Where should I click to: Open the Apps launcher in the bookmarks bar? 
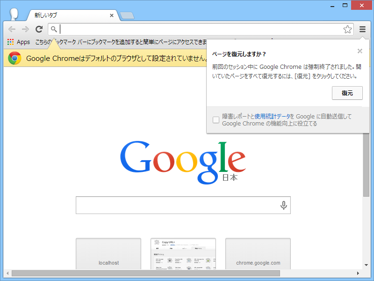click(19, 42)
